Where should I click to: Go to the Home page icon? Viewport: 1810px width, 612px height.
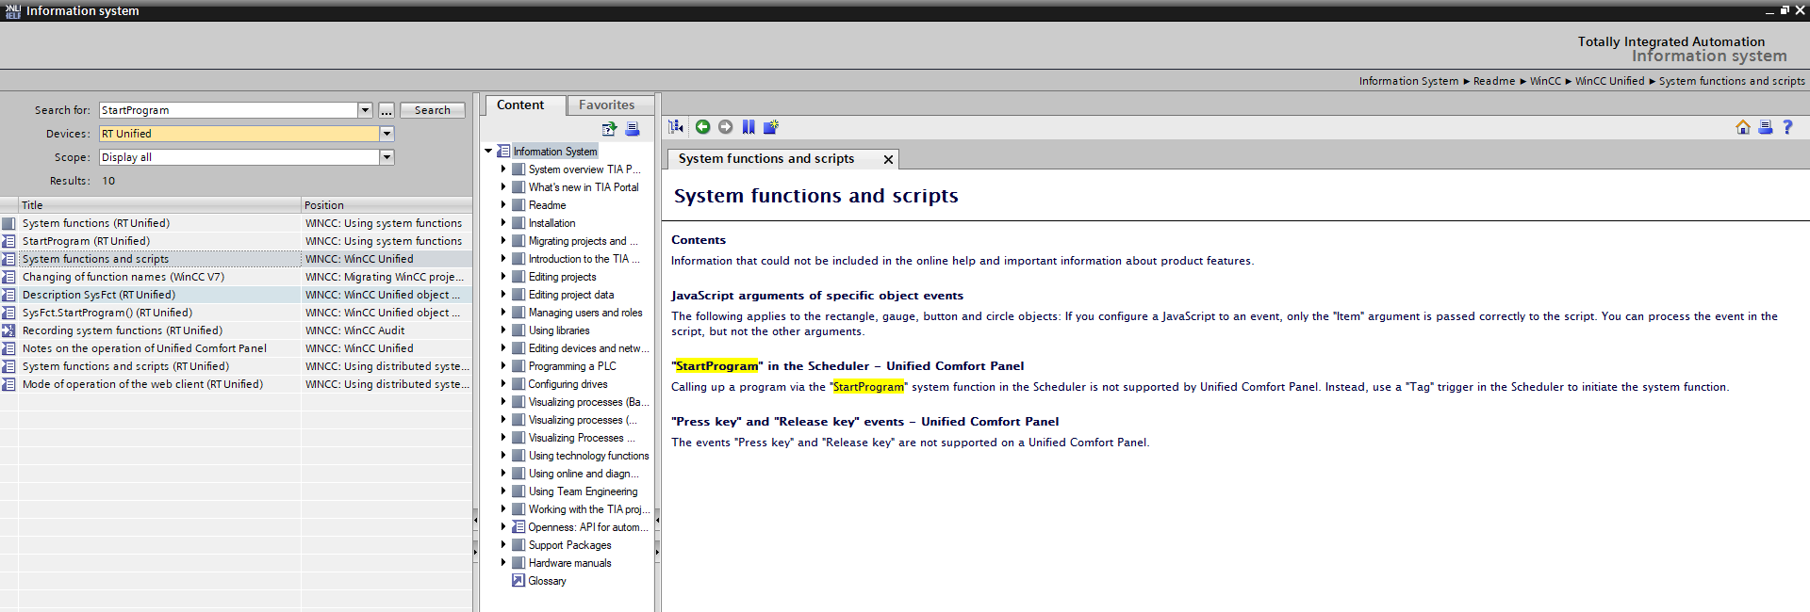pos(1742,127)
